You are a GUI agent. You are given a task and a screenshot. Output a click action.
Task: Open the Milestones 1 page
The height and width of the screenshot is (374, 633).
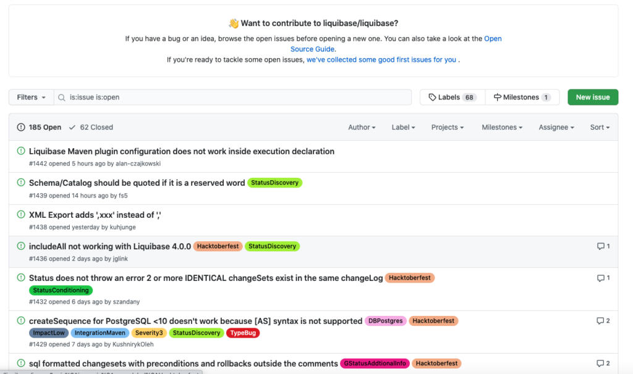pyautogui.click(x=522, y=97)
